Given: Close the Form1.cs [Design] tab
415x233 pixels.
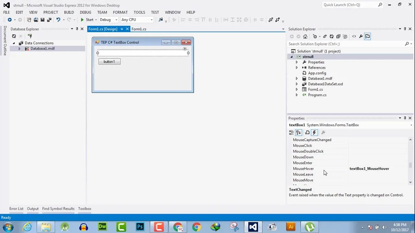Looking at the screenshot, I should click(127, 29).
